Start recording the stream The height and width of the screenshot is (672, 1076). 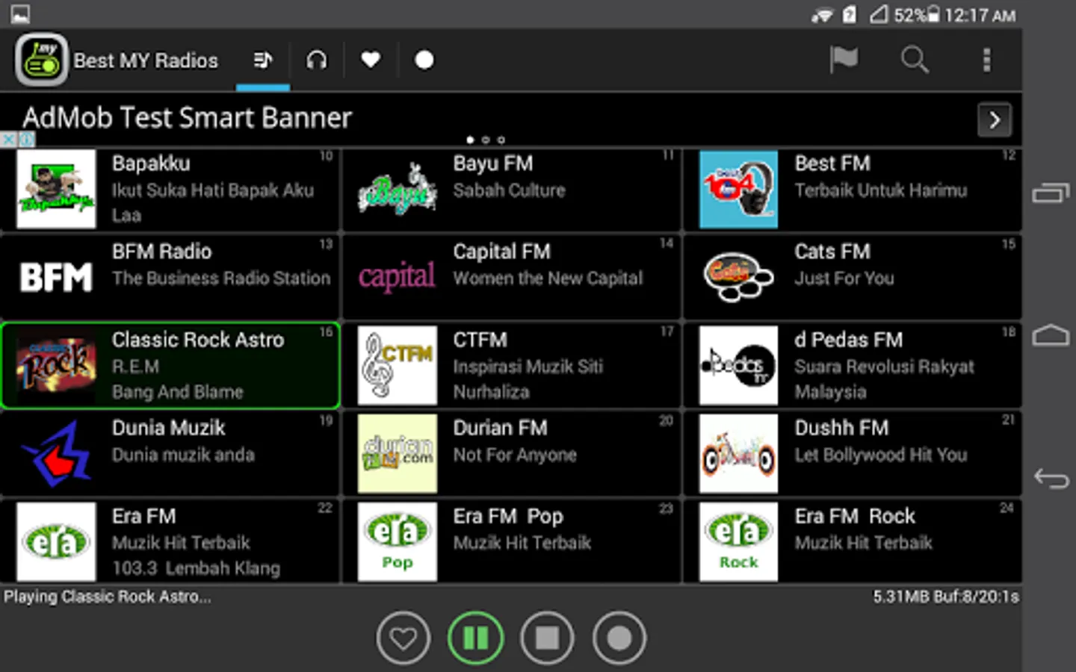pos(619,638)
